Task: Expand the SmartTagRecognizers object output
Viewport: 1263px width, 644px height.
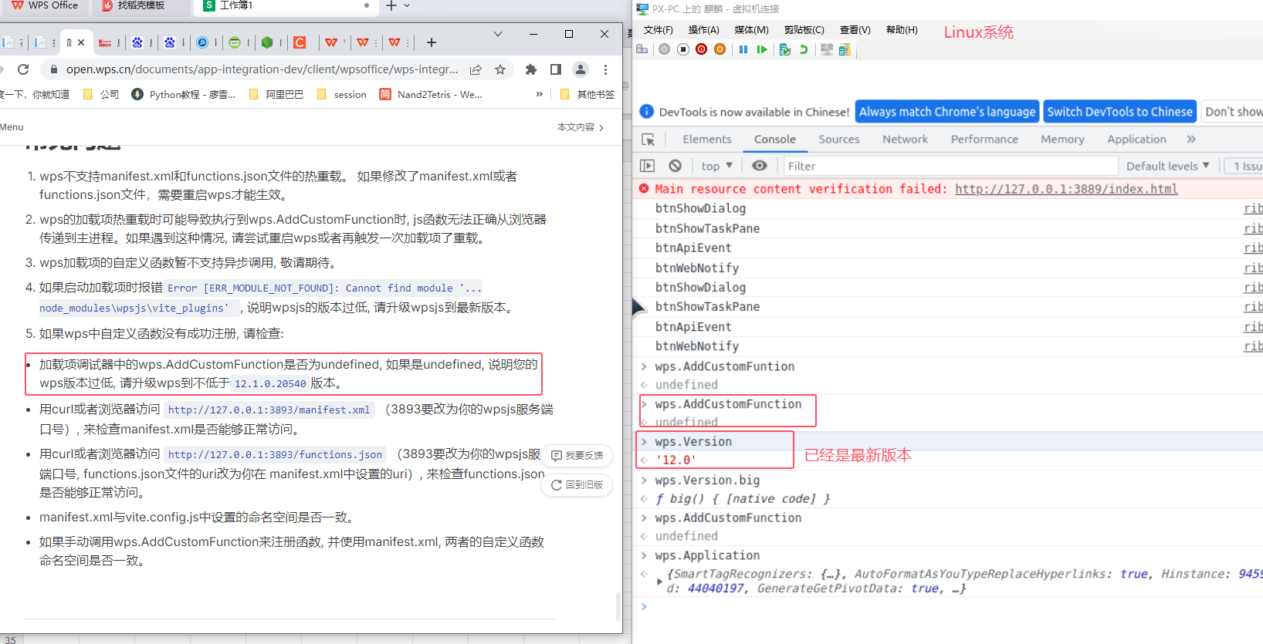Action: pyautogui.click(x=659, y=581)
